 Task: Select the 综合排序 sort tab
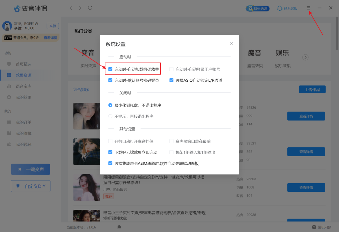coord(81,90)
